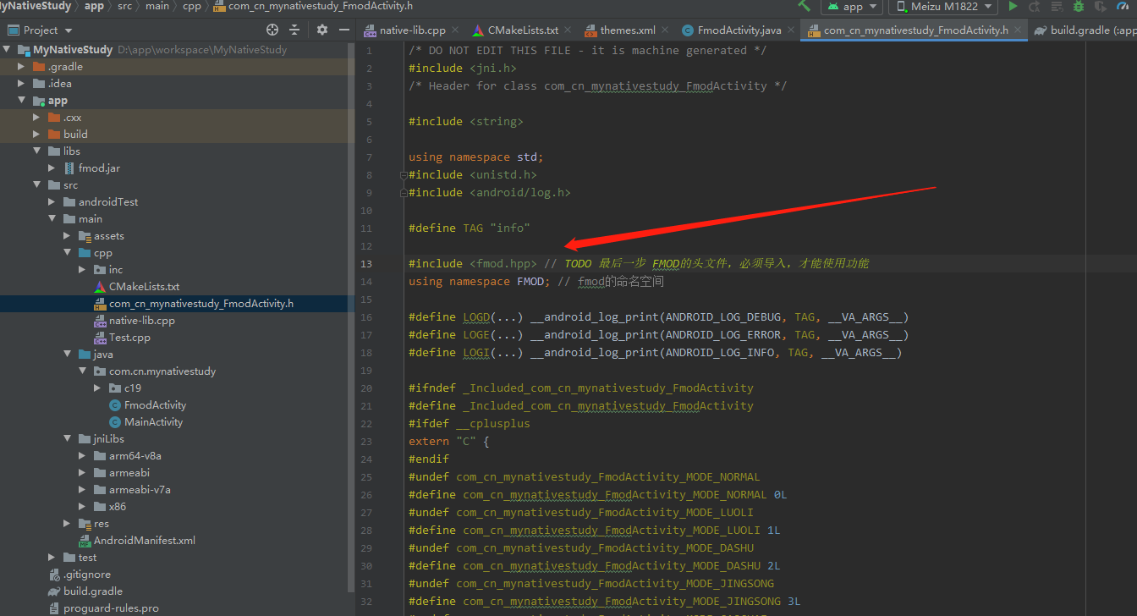Expand the x86 folder arrow
The height and width of the screenshot is (616, 1137).
(83, 507)
